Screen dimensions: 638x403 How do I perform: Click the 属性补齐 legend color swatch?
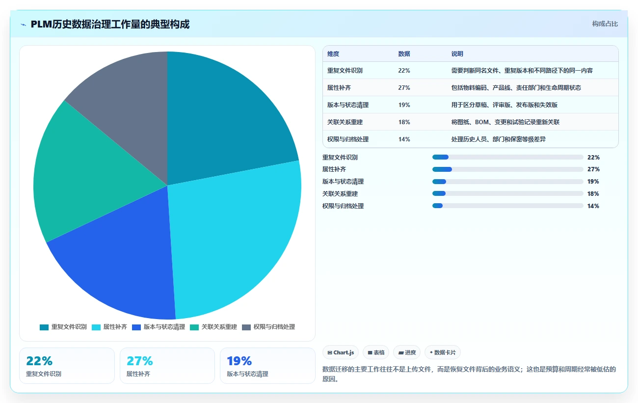(x=96, y=327)
